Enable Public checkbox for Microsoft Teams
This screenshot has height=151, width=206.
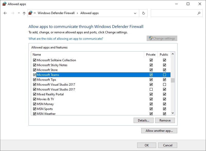164,75
